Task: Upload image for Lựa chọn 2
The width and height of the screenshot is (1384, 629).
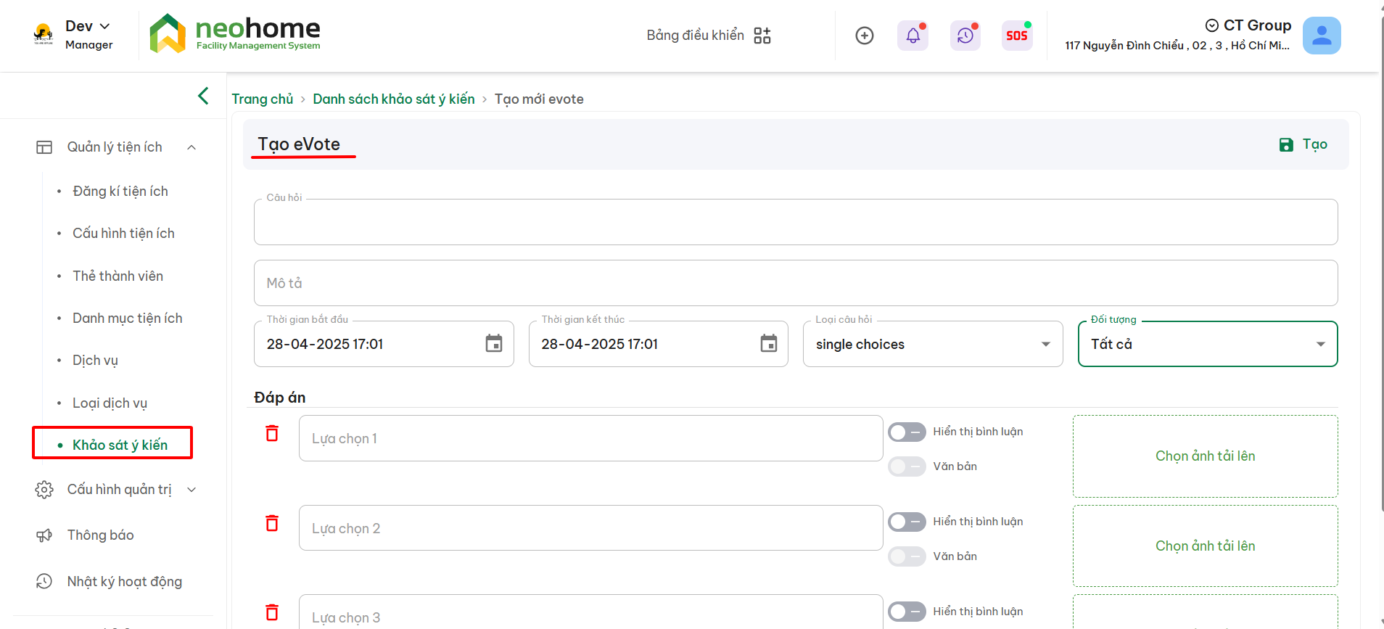Action: click(1206, 546)
